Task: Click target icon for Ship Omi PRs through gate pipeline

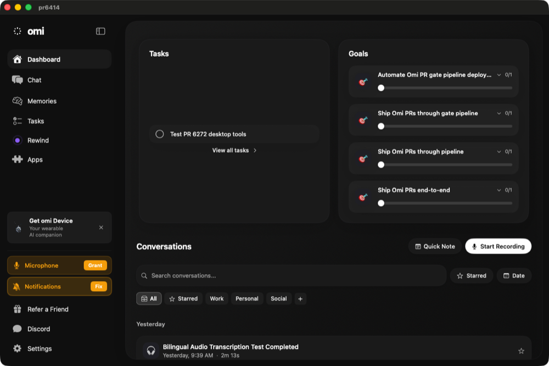Action: (363, 120)
